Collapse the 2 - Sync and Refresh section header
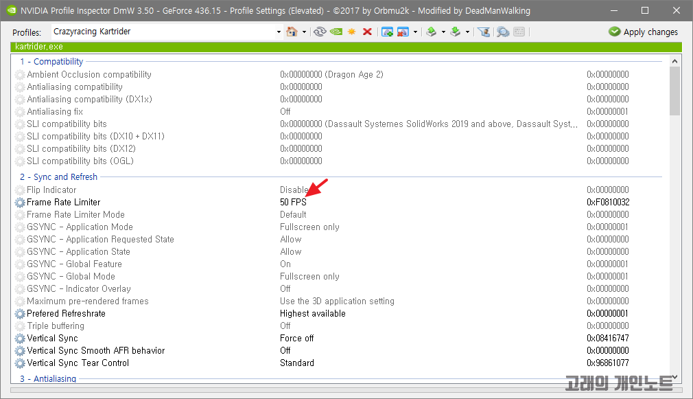The image size is (693, 399). 58,177
